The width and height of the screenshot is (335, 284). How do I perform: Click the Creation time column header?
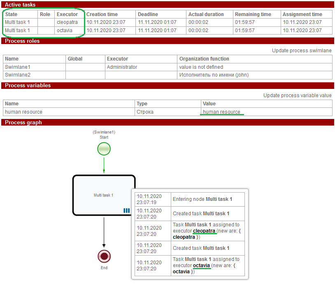tap(102, 14)
